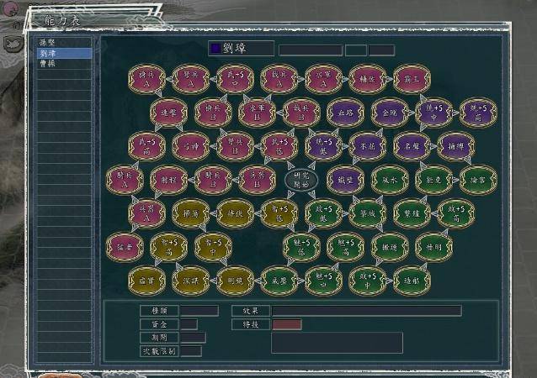
Task: Click the red 武+5低 node
Action: (279, 146)
